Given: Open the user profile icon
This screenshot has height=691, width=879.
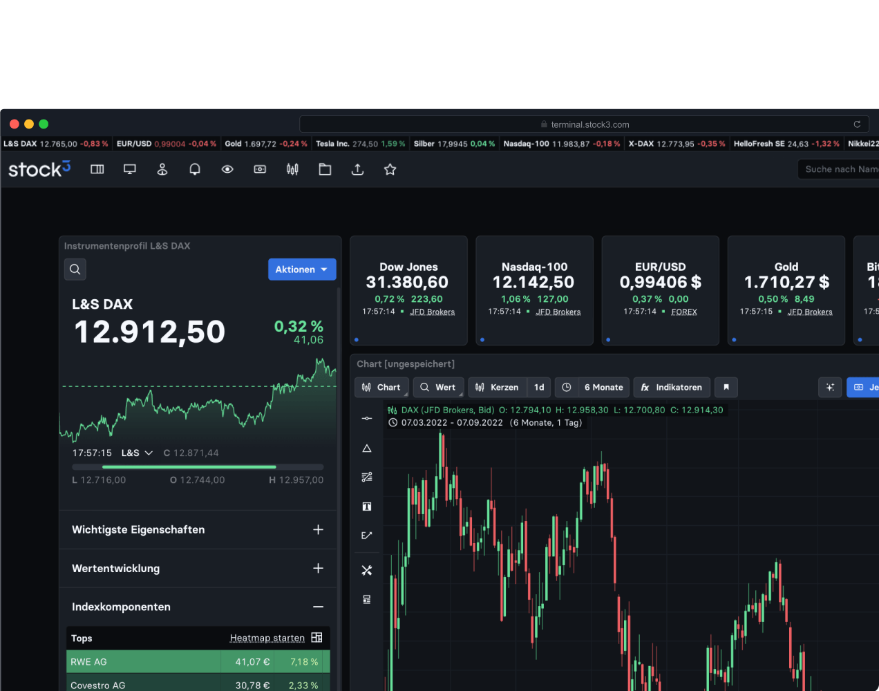Looking at the screenshot, I should click(162, 169).
